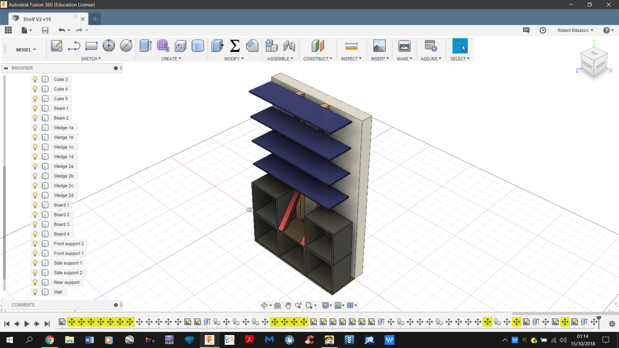This screenshot has height=348, width=619.
Task: Hide the Rear support body
Action: coord(35,282)
